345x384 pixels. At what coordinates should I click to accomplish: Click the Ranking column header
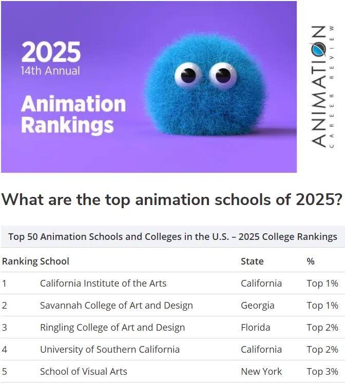[20, 261]
